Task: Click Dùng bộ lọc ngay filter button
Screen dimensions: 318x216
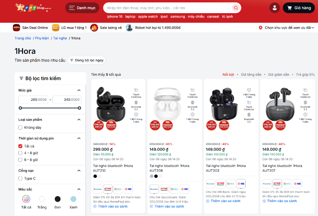Action: 86,60
